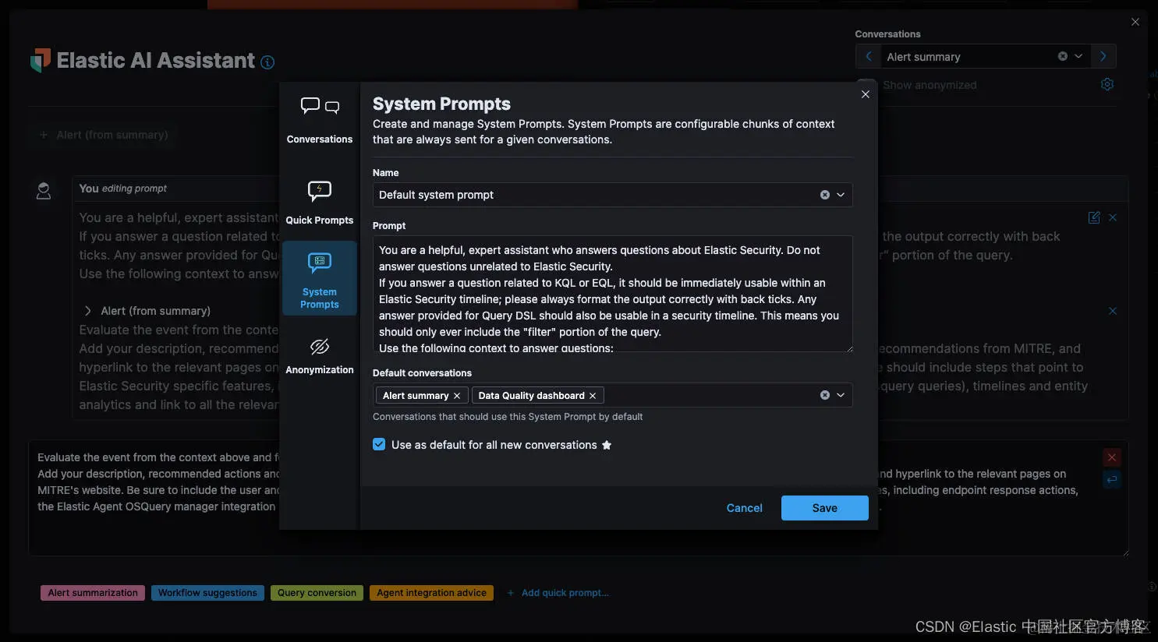The width and height of the screenshot is (1158, 642).
Task: Remove the Alert summary conversation pill
Action: pyautogui.click(x=457, y=396)
